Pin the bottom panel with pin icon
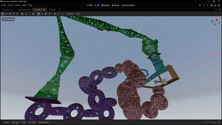Screen dimensions: 222x125 (219, 122)
